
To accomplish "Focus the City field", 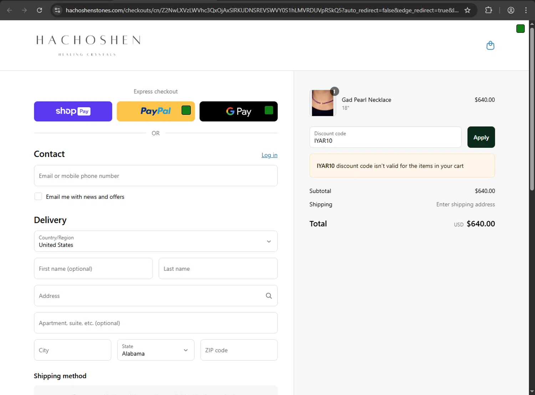I will (x=73, y=350).
